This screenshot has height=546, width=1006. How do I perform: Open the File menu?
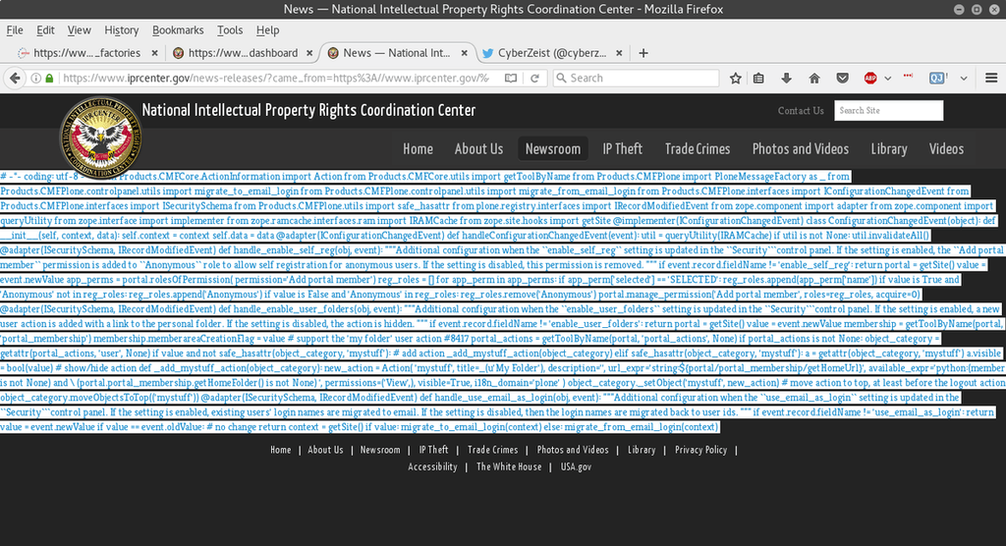[15, 30]
